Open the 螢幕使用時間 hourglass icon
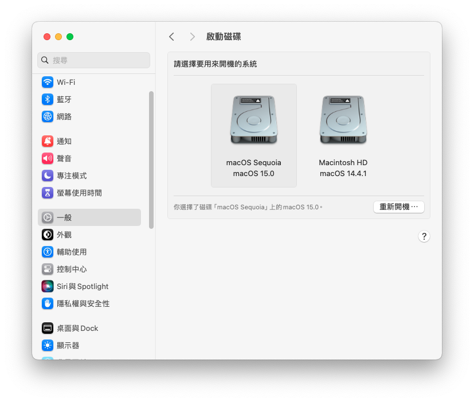 [48, 193]
